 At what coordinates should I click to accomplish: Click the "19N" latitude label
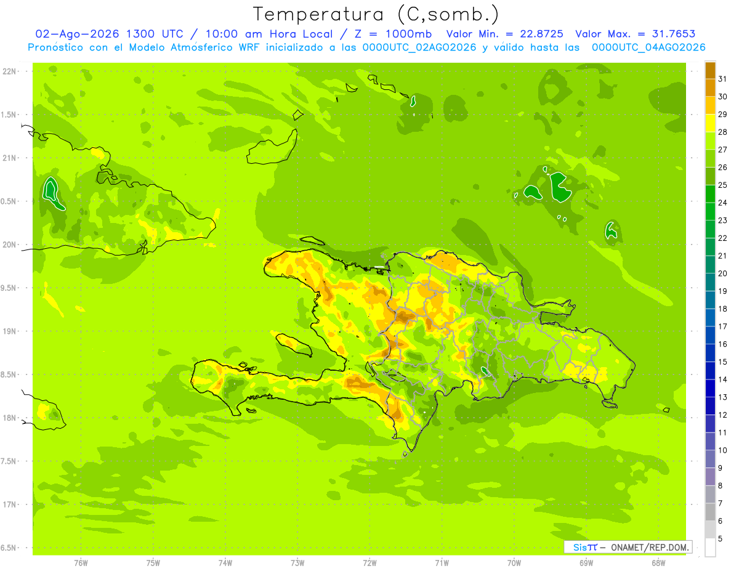click(10, 331)
